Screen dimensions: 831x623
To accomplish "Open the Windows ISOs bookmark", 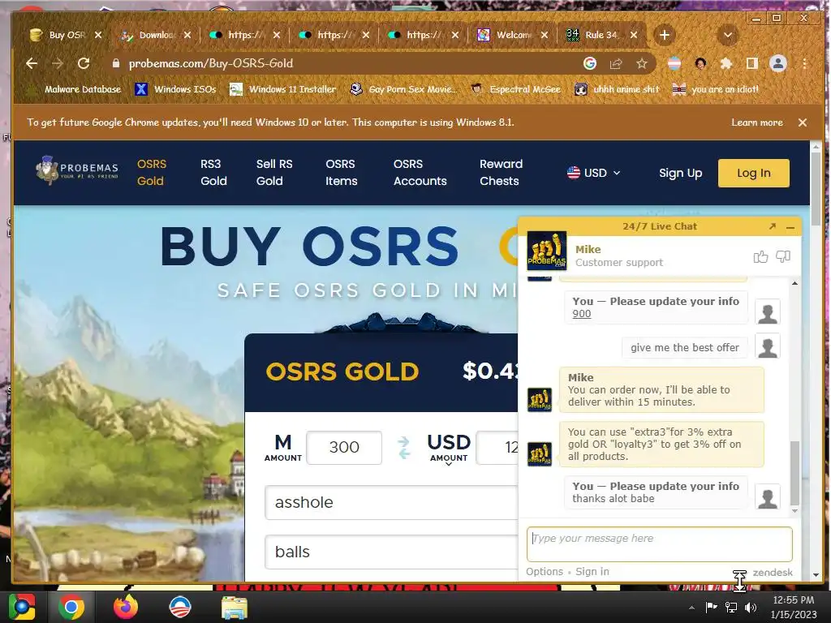I will point(176,89).
